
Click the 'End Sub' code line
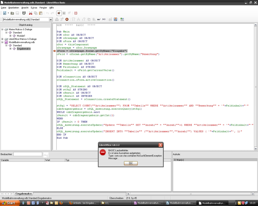tap(62, 138)
